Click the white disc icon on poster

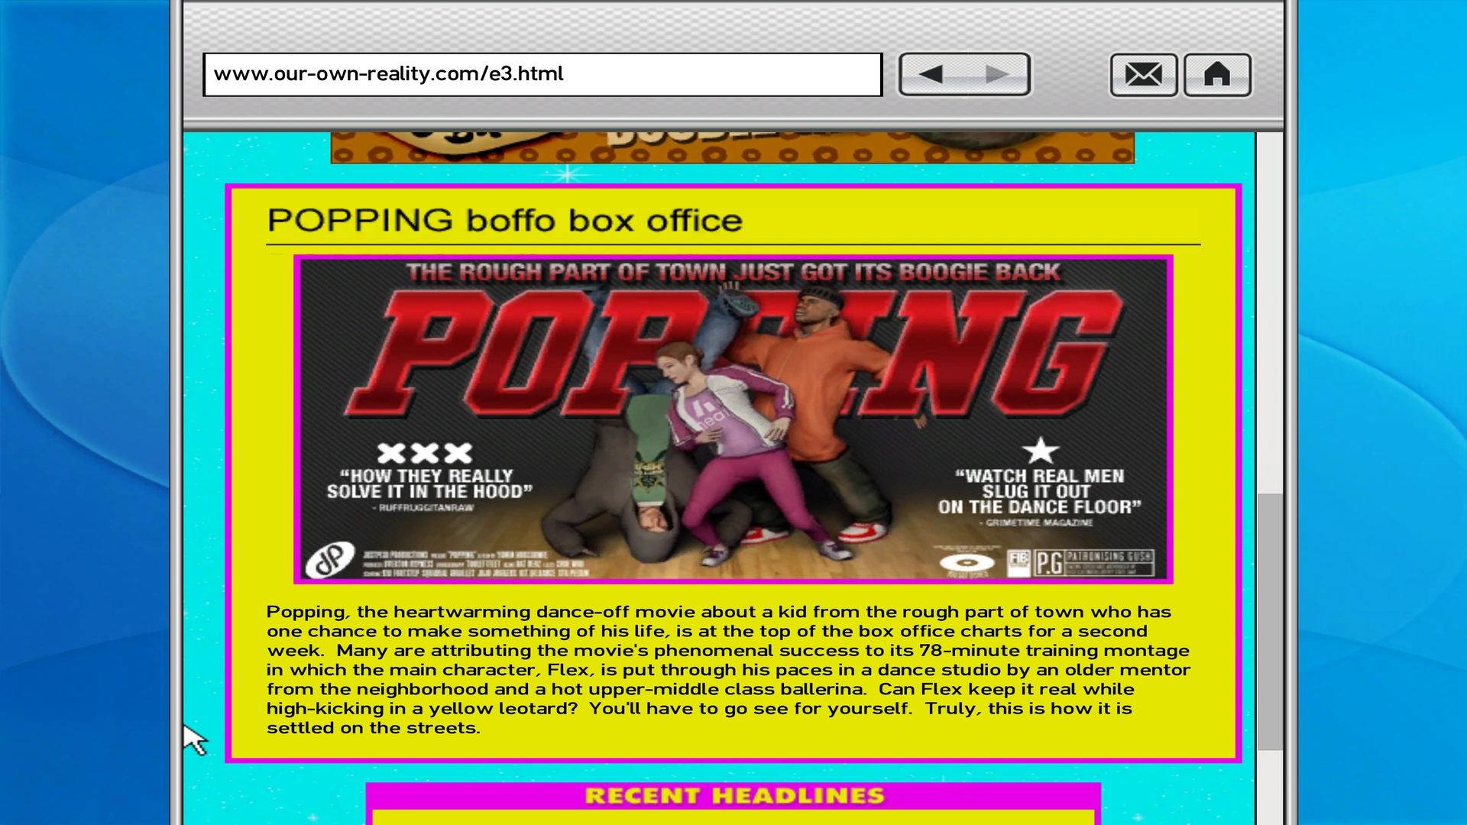point(967,564)
